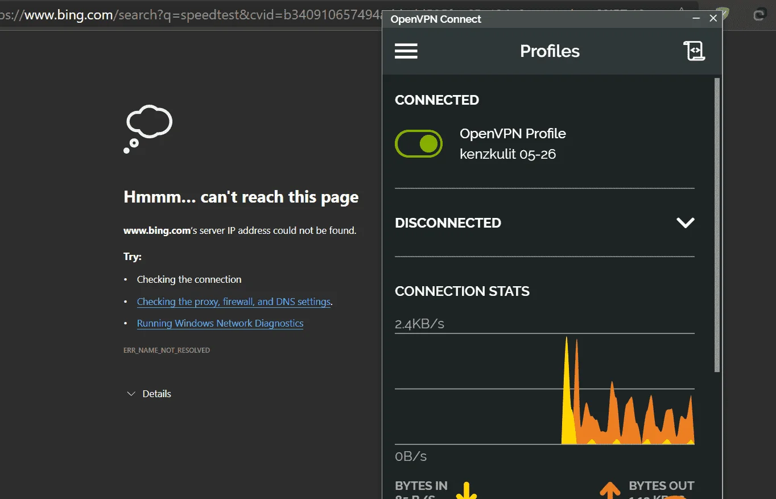Viewport: 776px width, 499px height.
Task: Click the 'kenzkulit 05-26' profile text
Action: [x=507, y=154]
